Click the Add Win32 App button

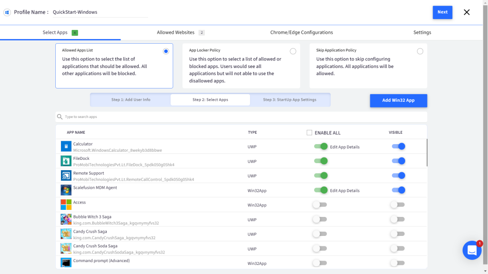(x=398, y=100)
